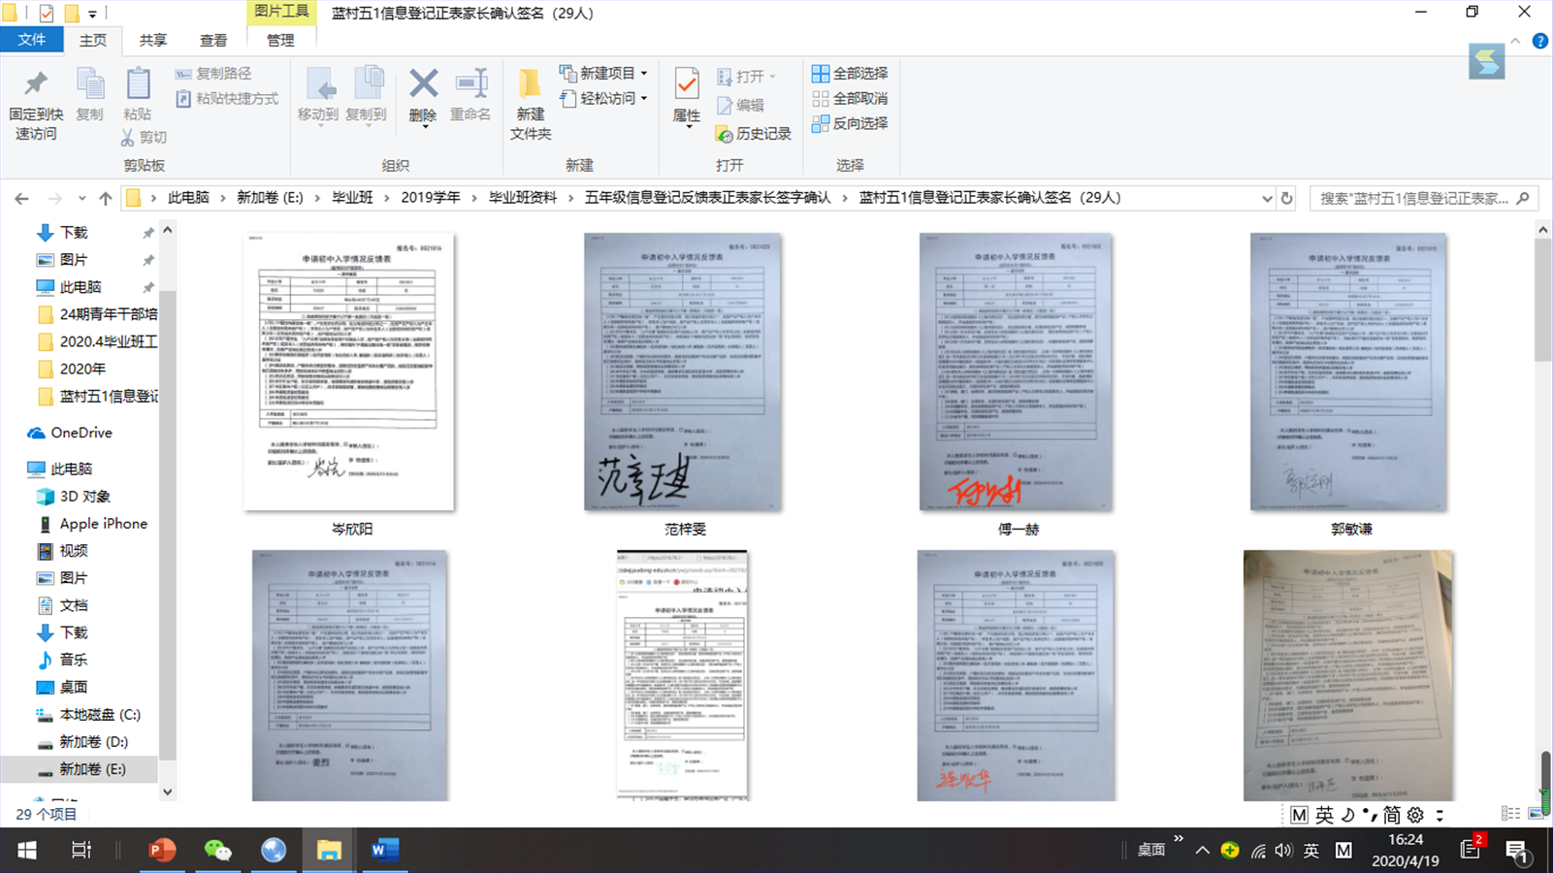Screen dimensions: 1553x873
Task: Switch to details list view toggle
Action: pos(1510,814)
